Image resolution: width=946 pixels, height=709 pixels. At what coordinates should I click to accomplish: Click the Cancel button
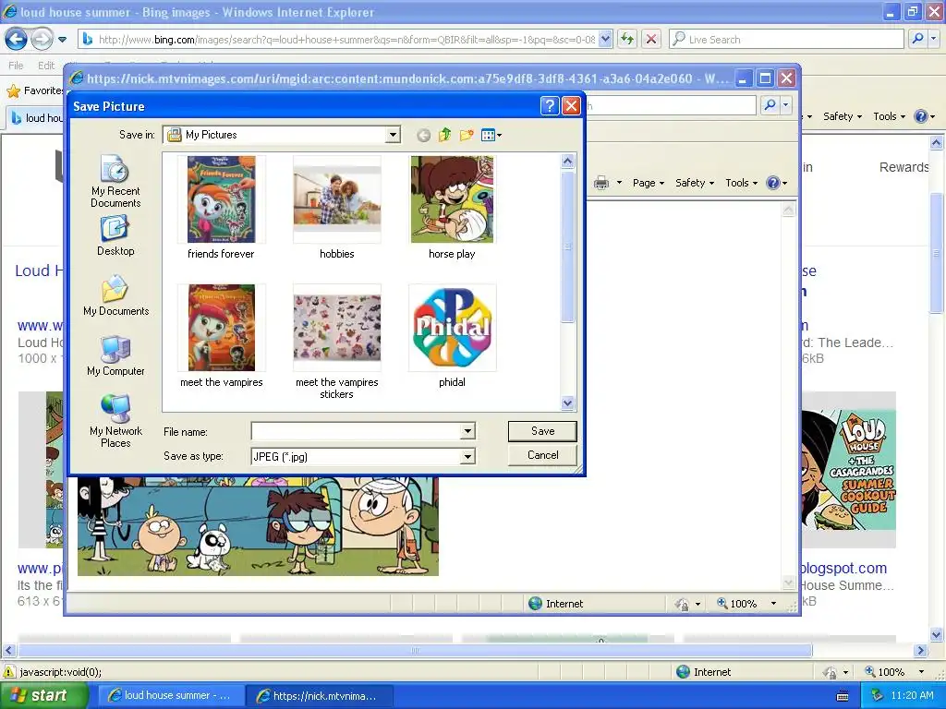(542, 455)
